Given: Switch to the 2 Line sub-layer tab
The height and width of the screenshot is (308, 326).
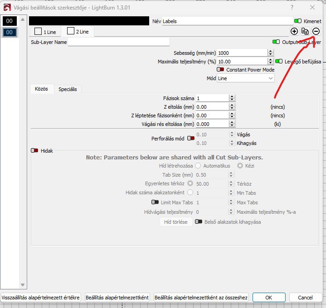Looking at the screenshot, I should click(x=78, y=32).
